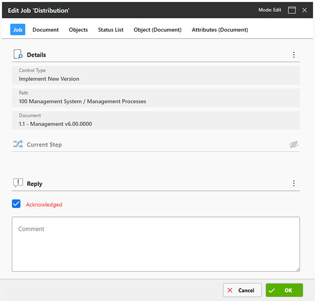The height and width of the screenshot is (301, 315).
Task: Select the Object (Document) tab
Action: (157, 30)
